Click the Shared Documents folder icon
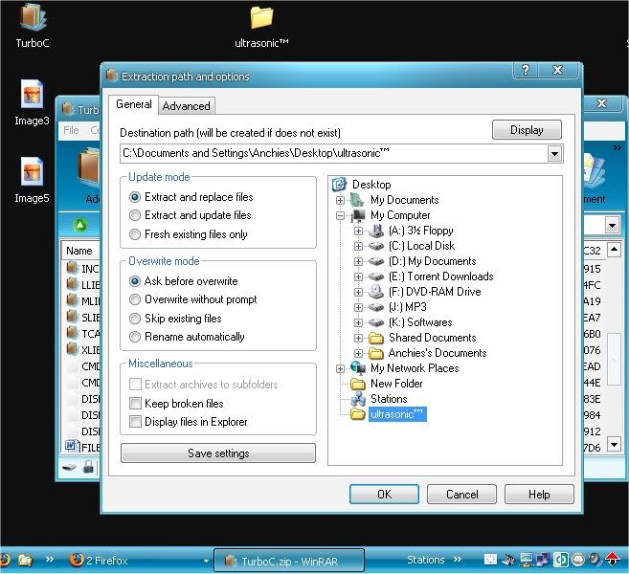The height and width of the screenshot is (574, 629). click(x=376, y=338)
